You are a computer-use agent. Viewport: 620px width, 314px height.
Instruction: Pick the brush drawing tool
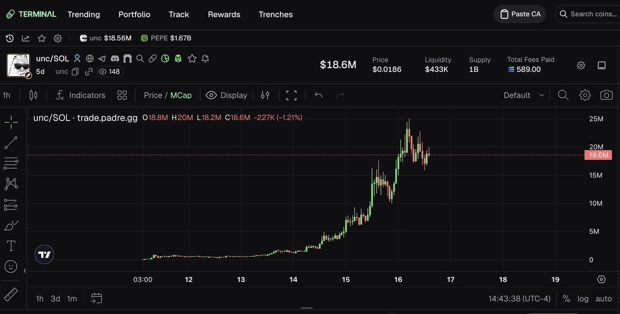click(x=11, y=225)
